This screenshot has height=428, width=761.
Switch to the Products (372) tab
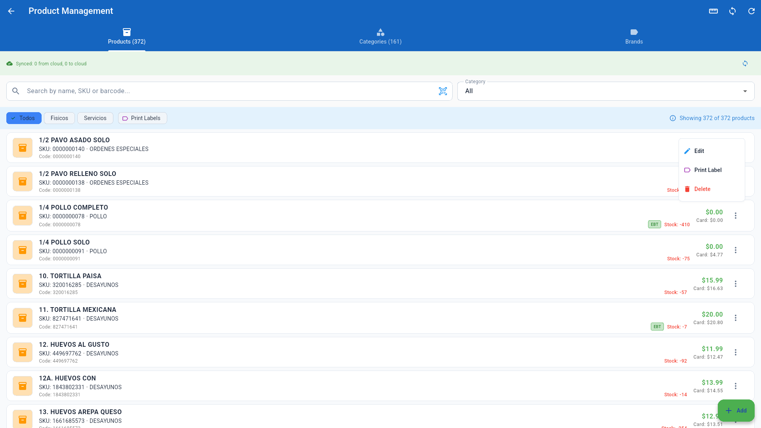[127, 36]
